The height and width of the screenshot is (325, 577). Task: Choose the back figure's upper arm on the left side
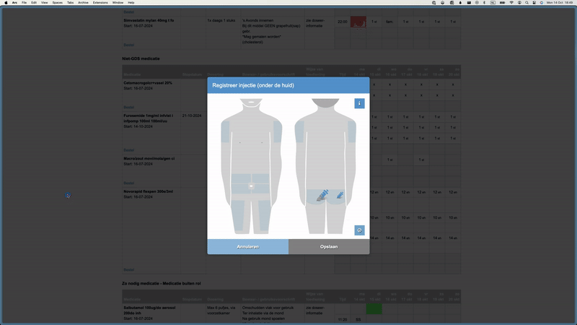pyautogui.click(x=299, y=131)
